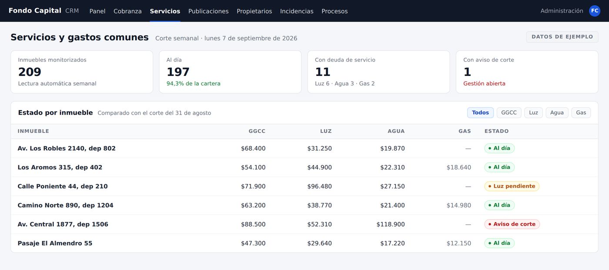Navigate to Propietarios
609x270 pixels.
click(x=254, y=11)
